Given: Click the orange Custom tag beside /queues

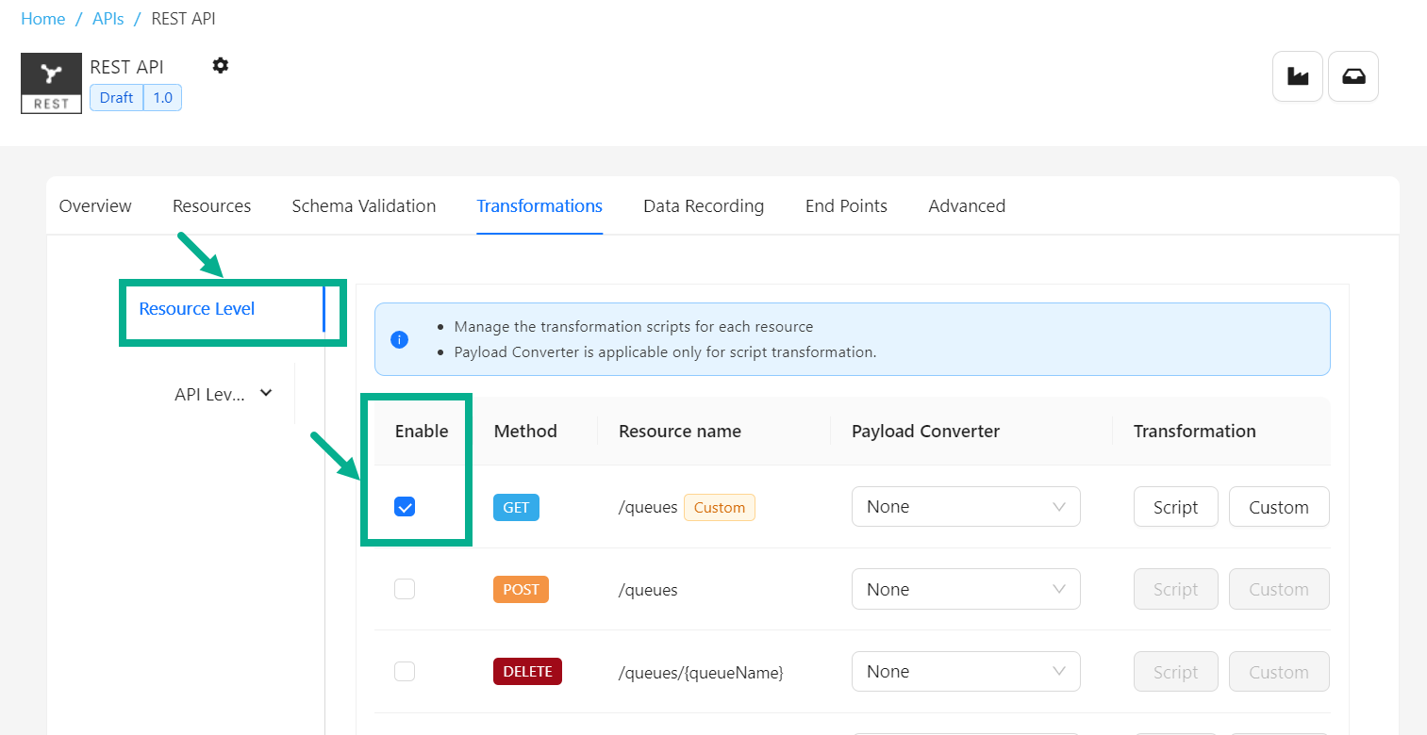Looking at the screenshot, I should (719, 507).
